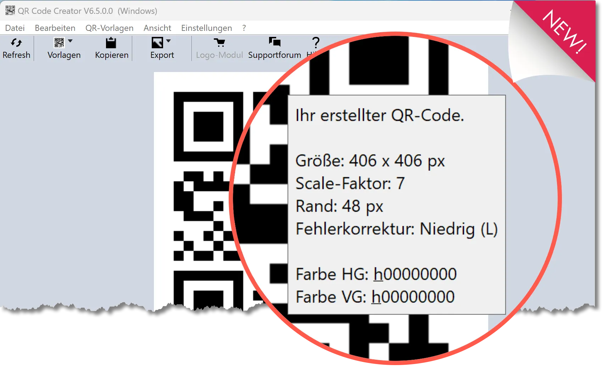Click the Kopieren clipboard icon
This screenshot has width=602, height=391.
(x=111, y=43)
